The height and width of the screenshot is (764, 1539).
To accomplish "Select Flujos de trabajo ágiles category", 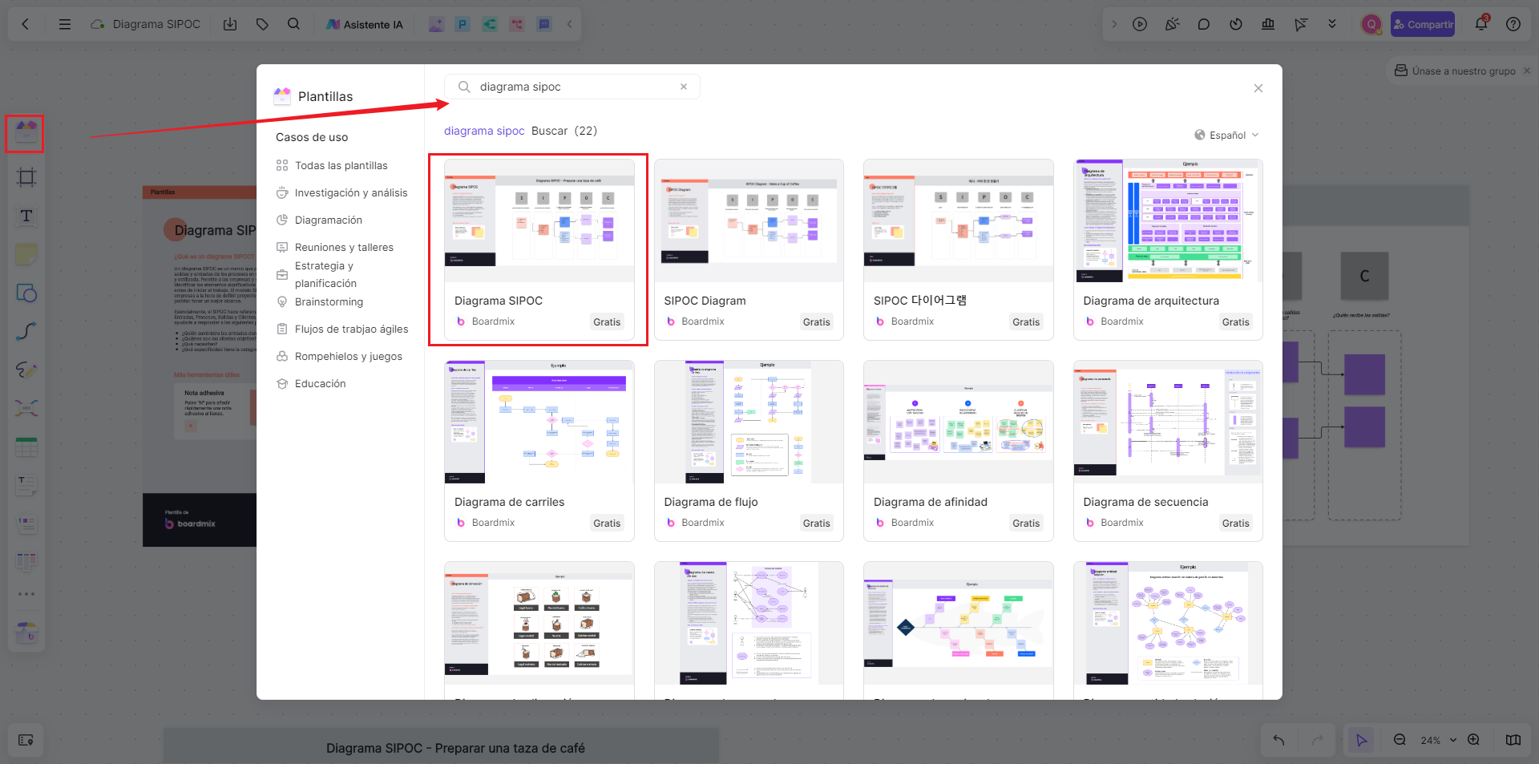I will click(342, 329).
